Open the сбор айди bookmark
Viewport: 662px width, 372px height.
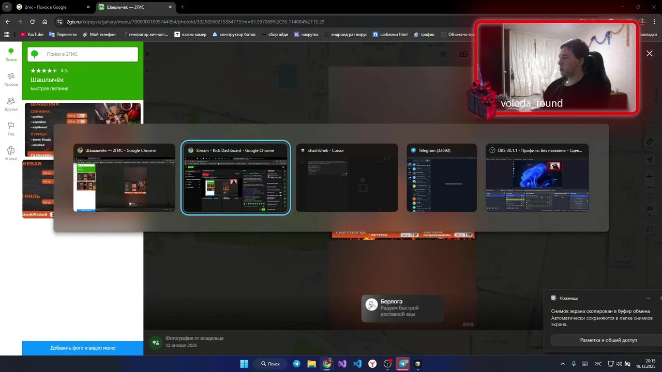[x=275, y=35]
